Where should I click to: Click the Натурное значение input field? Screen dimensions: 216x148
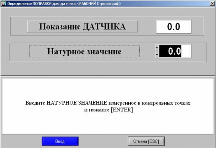point(175,51)
